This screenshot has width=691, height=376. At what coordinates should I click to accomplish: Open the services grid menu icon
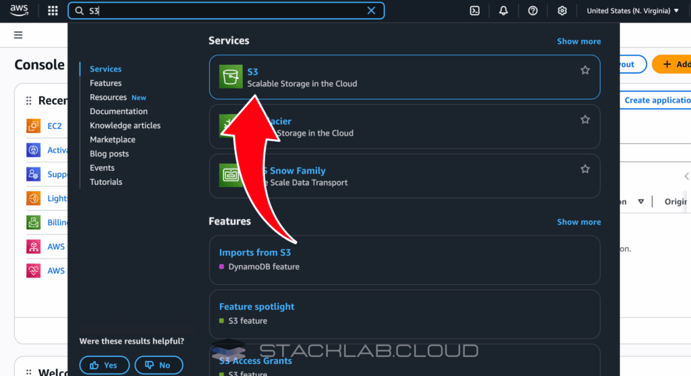(53, 11)
